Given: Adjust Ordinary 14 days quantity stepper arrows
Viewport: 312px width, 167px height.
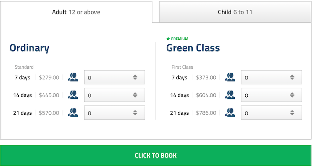Looking at the screenshot, I should tap(135, 95).
